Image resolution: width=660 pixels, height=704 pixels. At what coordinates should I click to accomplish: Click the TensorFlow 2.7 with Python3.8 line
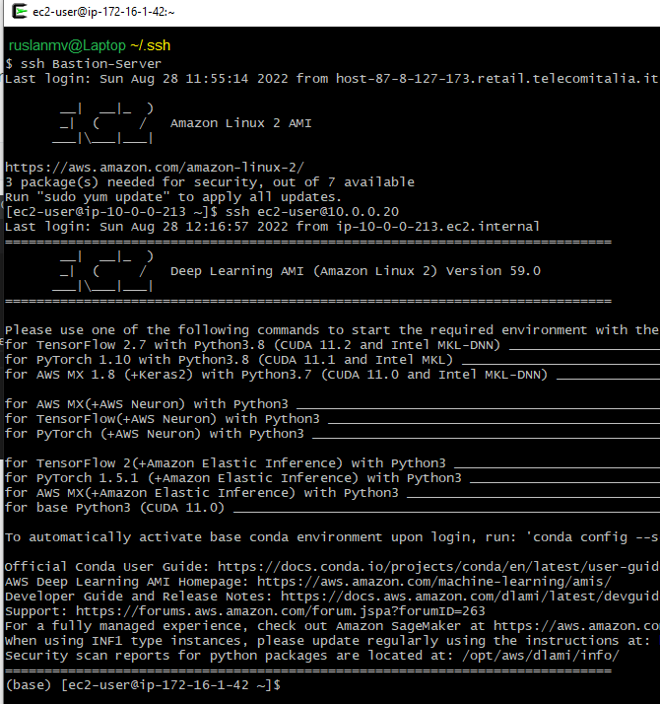coord(252,345)
